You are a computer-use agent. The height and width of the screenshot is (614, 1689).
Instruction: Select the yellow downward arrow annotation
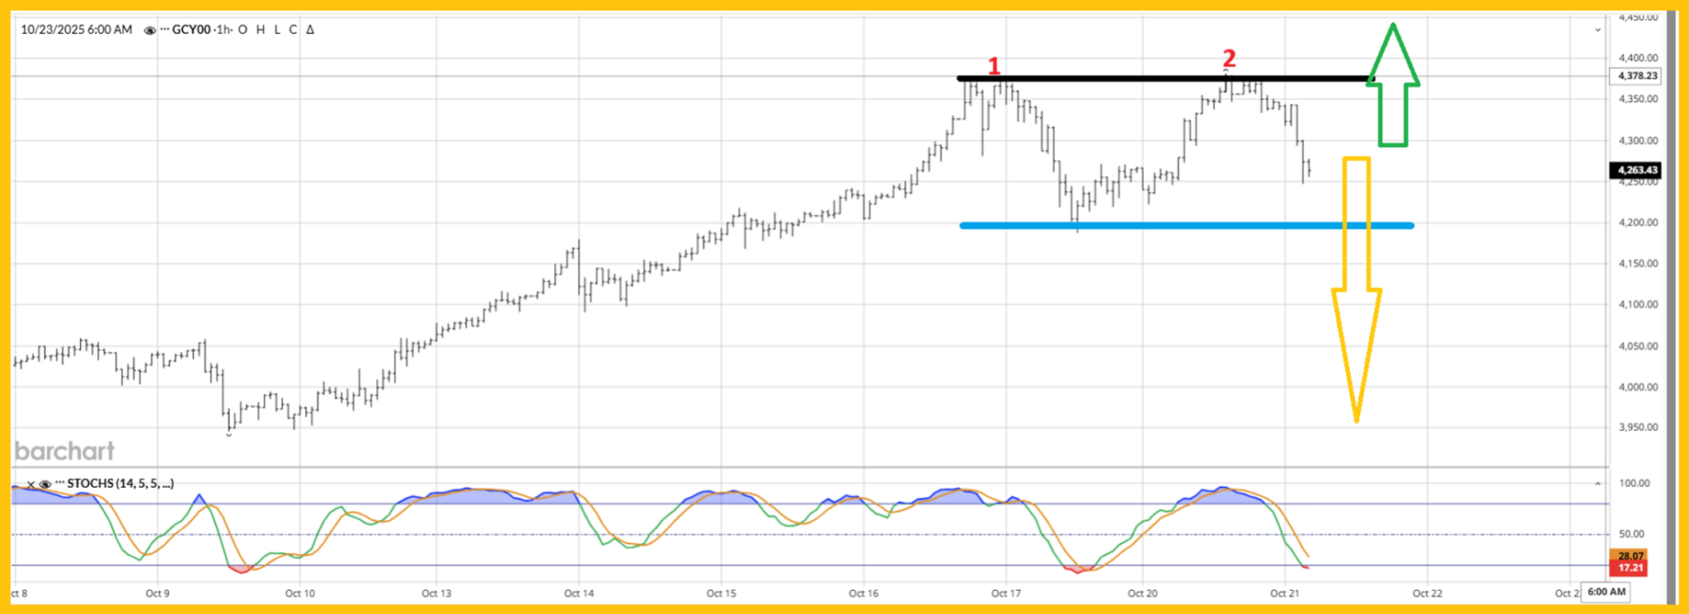(1357, 288)
